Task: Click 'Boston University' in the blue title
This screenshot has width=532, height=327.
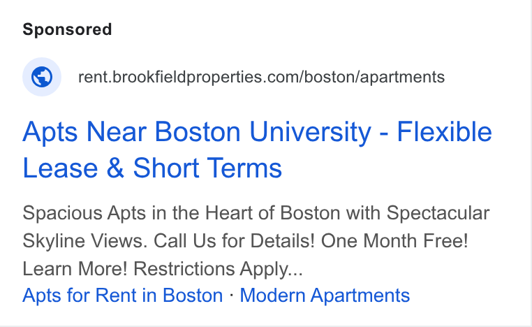Action: coord(263,132)
